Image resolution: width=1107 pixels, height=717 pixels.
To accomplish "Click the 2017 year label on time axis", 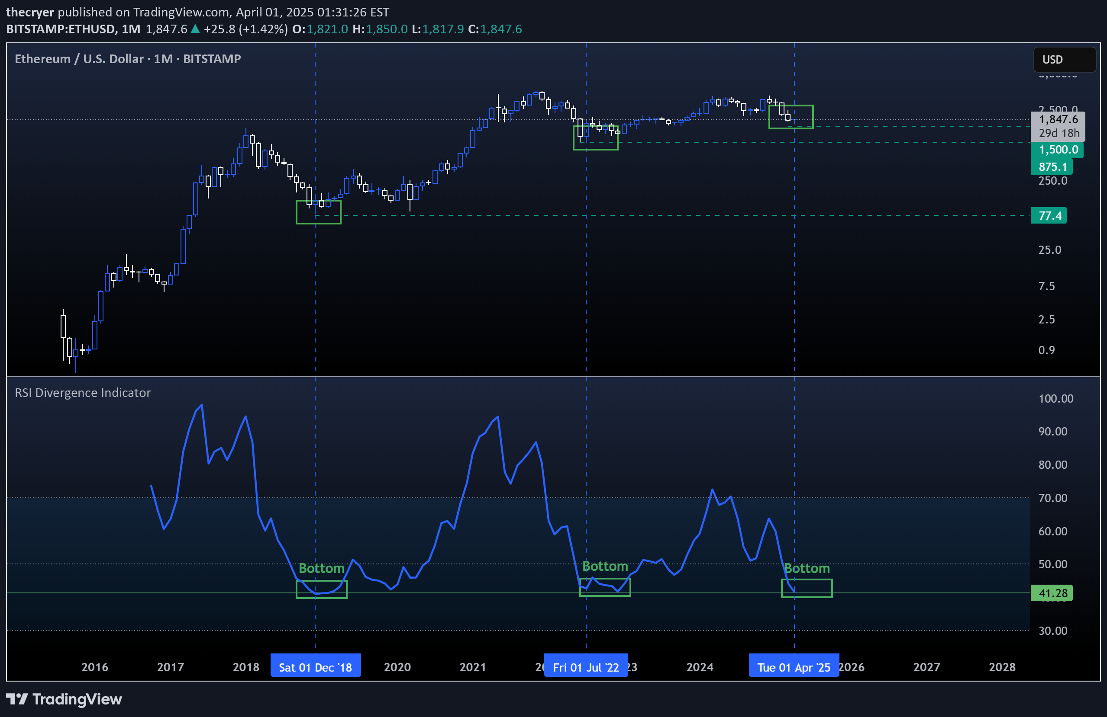I will coord(170,667).
